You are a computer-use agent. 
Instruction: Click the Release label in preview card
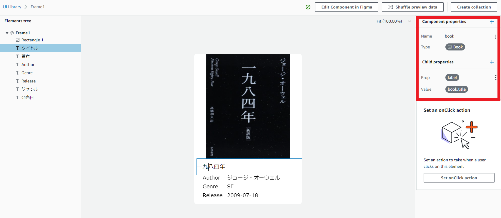point(212,195)
